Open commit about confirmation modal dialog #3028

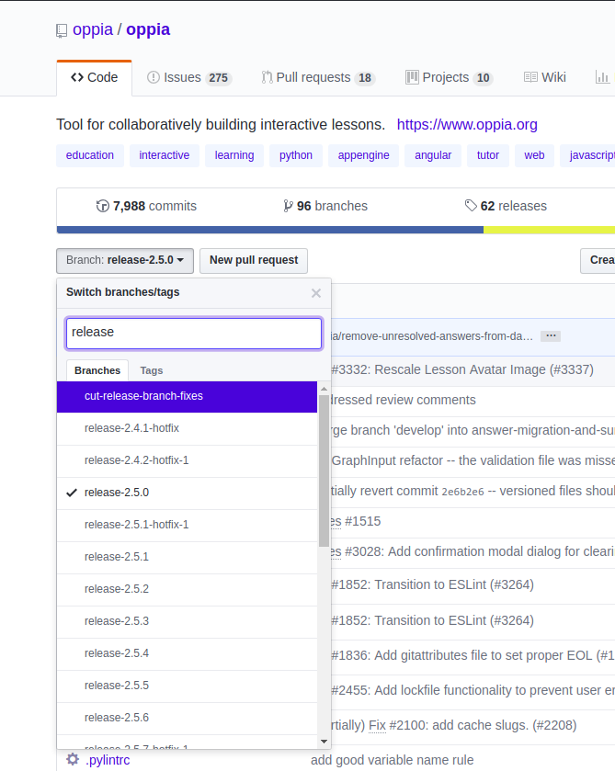[473, 551]
